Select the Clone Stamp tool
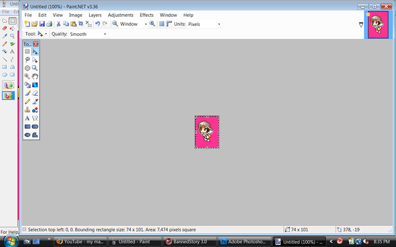Image resolution: width=396 pixels, height=247 pixels. tap(27, 110)
